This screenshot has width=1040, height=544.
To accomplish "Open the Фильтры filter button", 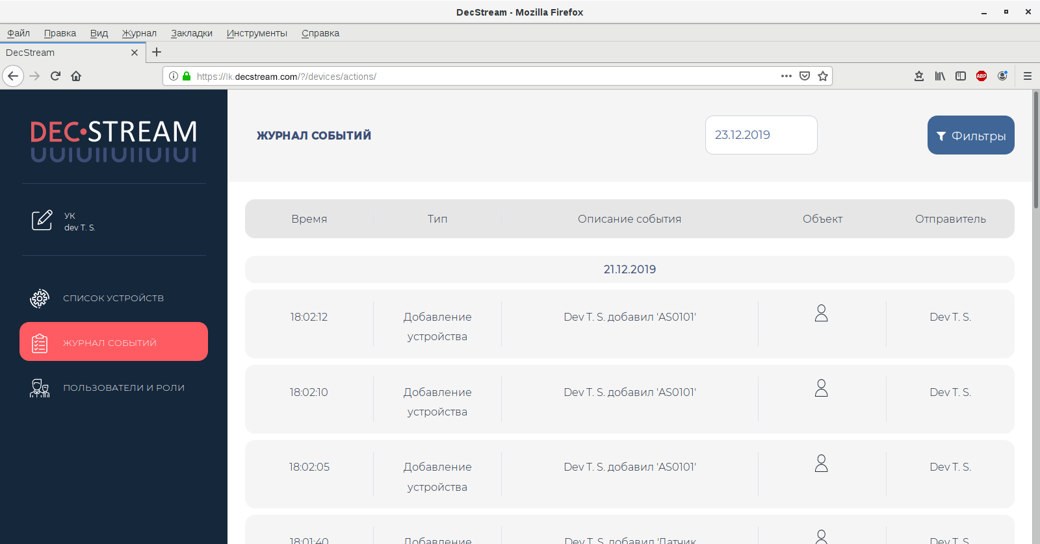I will point(971,135).
